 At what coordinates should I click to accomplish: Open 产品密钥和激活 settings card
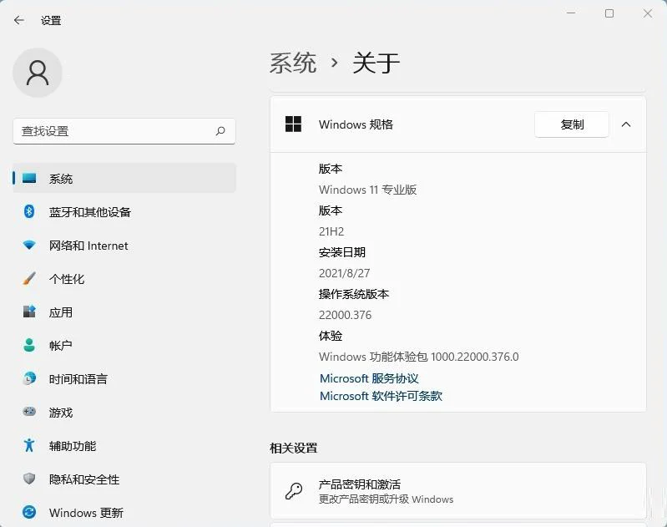click(458, 491)
